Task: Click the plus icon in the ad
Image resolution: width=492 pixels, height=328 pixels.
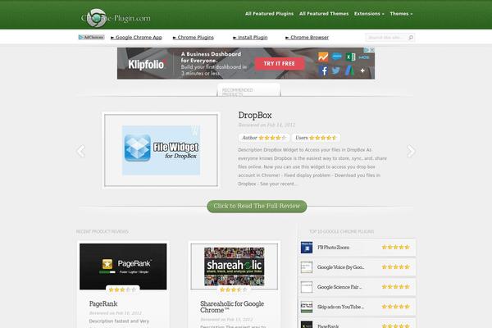Action: coord(362,71)
